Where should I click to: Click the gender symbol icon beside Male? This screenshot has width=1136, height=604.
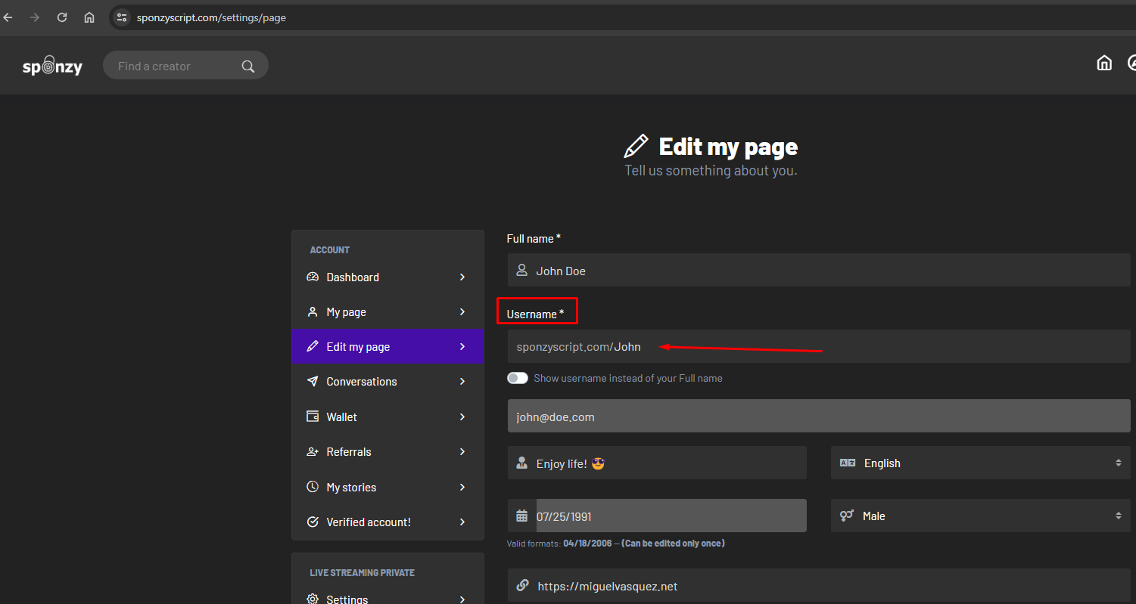point(847,516)
